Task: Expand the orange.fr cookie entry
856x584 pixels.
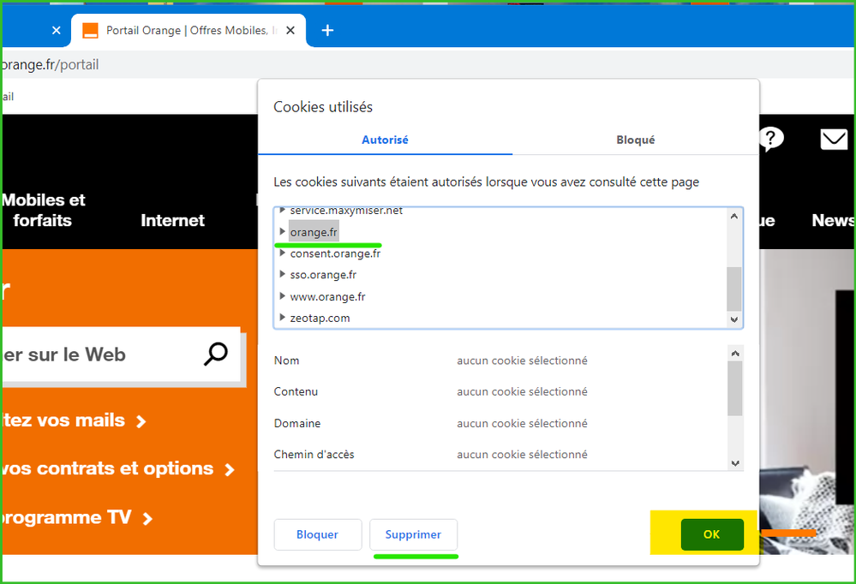Action: pyautogui.click(x=283, y=232)
